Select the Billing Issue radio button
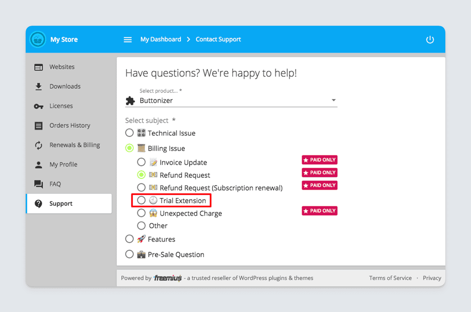This screenshot has height=312, width=471. coord(130,148)
